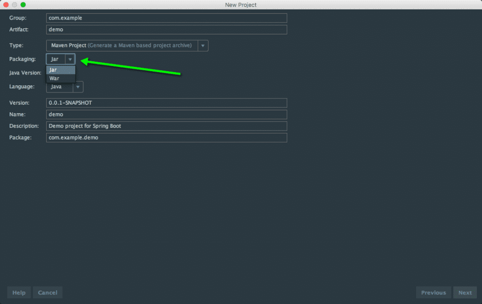482x304 pixels.
Task: Click the yellow minimize button on title bar
Action: click(x=14, y=4)
